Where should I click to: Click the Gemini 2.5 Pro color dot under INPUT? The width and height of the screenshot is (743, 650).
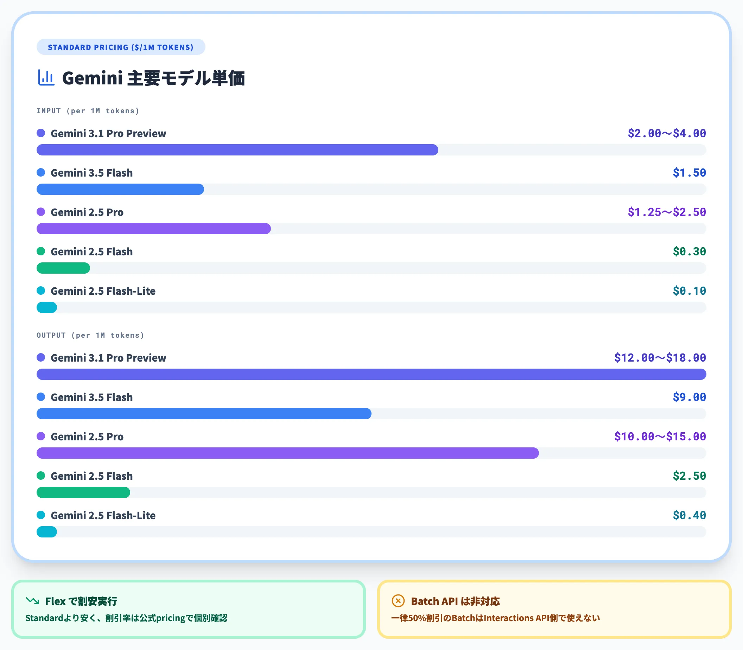pyautogui.click(x=41, y=212)
